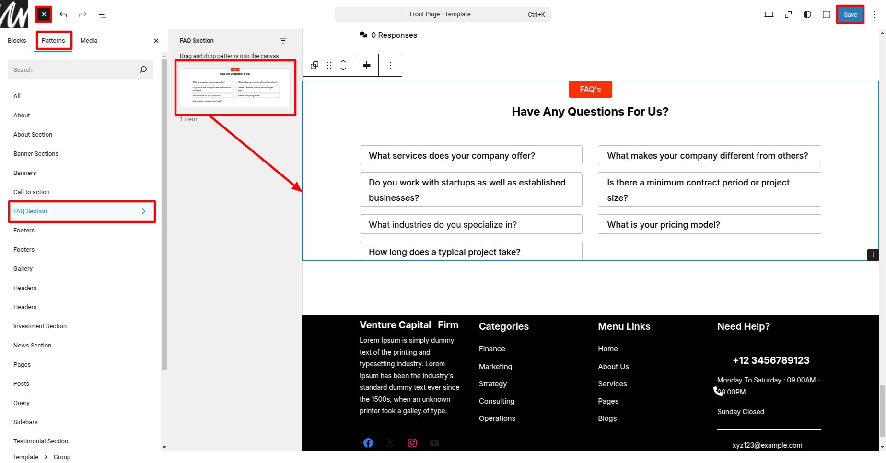
Task: Click the Group block type icon
Action: pos(315,65)
